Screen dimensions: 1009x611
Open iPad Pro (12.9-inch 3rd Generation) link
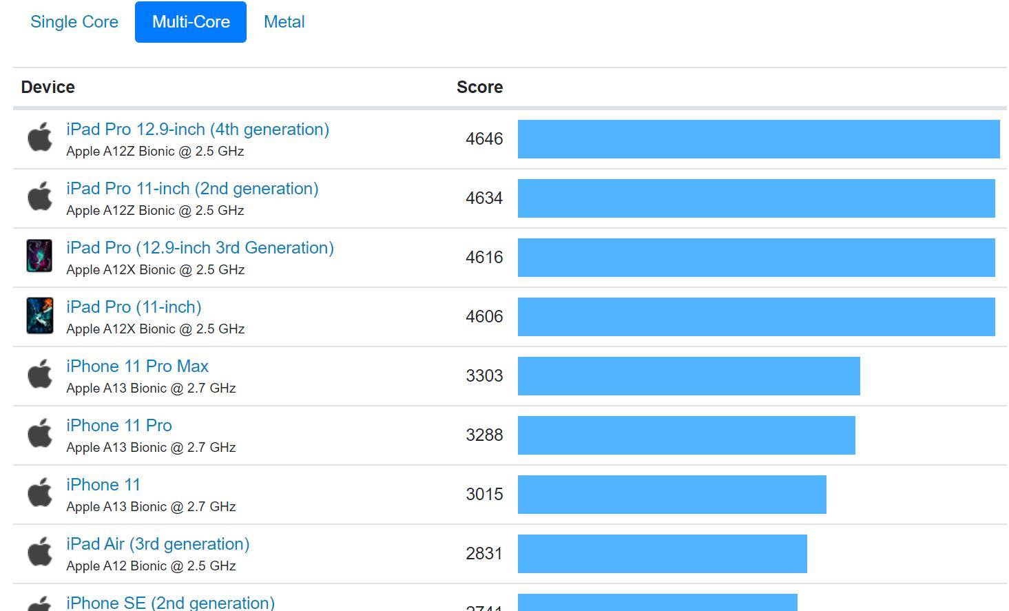200,248
